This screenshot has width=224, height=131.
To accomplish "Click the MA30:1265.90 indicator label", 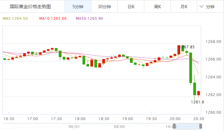I will coord(89,19).
